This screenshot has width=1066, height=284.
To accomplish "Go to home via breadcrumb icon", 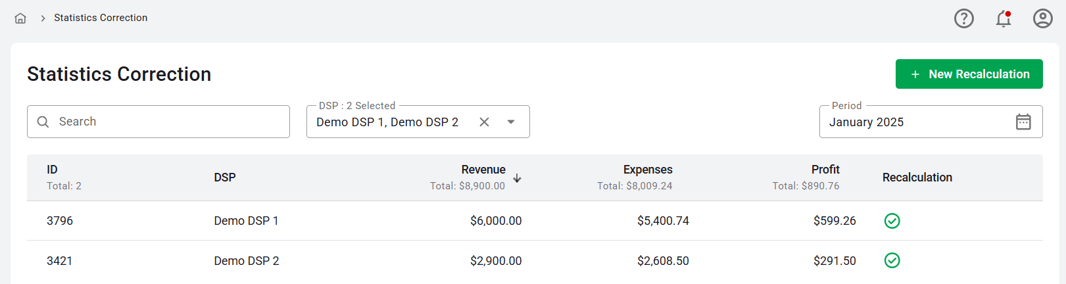I will pyautogui.click(x=20, y=18).
